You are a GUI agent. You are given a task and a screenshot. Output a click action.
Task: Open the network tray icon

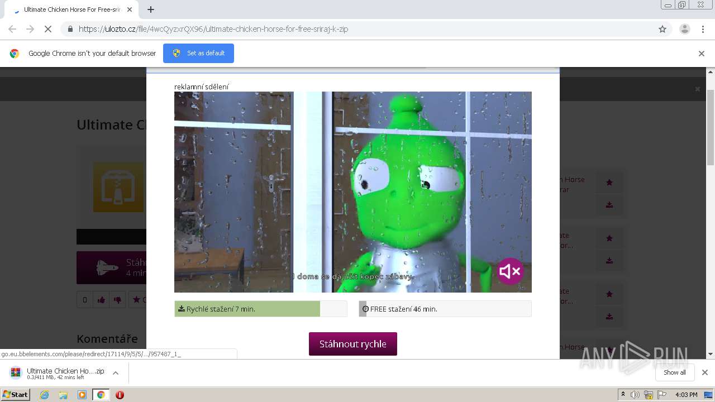point(649,395)
